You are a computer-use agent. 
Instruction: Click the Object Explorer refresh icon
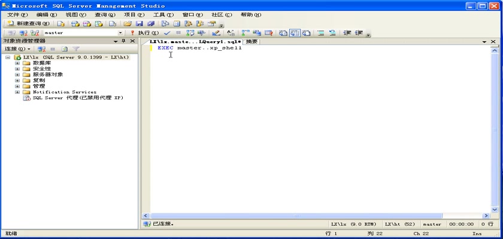click(65, 49)
